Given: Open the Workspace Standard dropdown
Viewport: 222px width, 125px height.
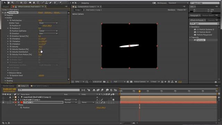Looking at the screenshot, I should tap(178, 3).
